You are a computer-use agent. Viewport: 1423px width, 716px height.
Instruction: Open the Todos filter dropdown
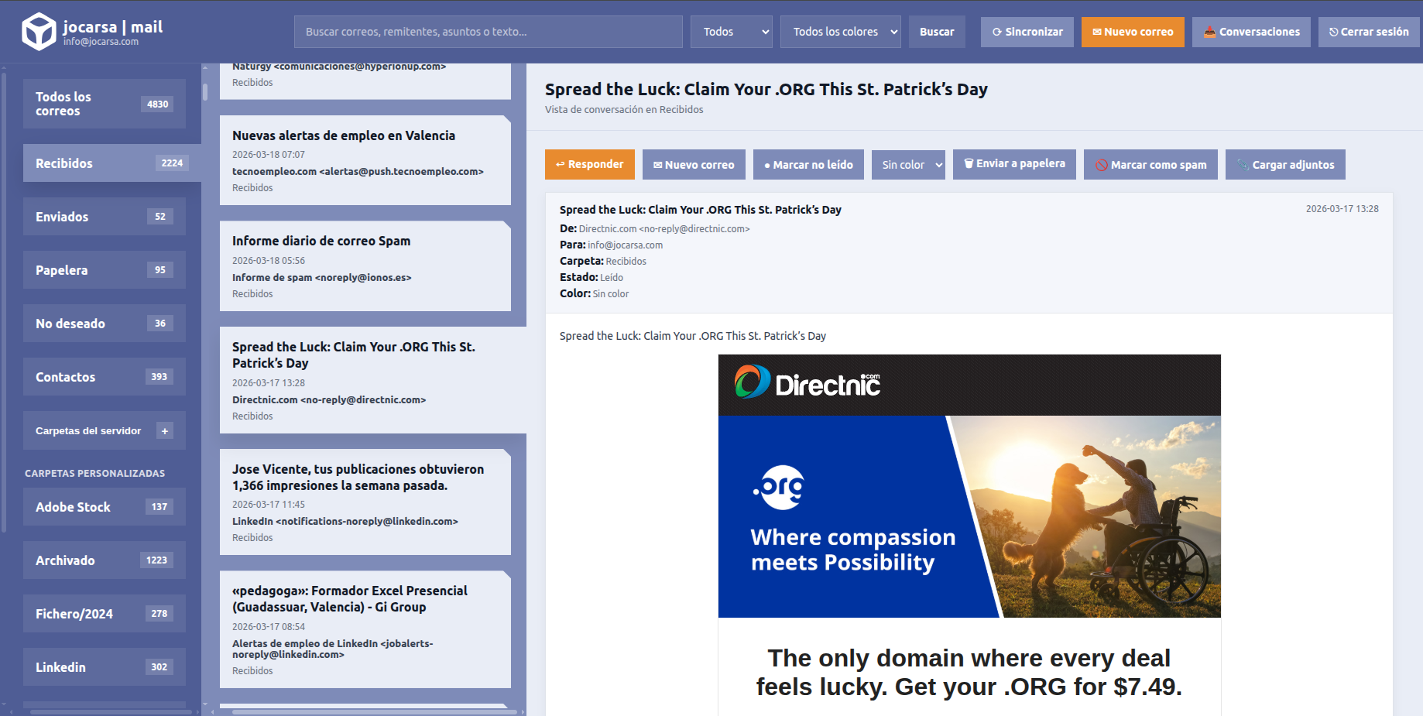tap(731, 32)
